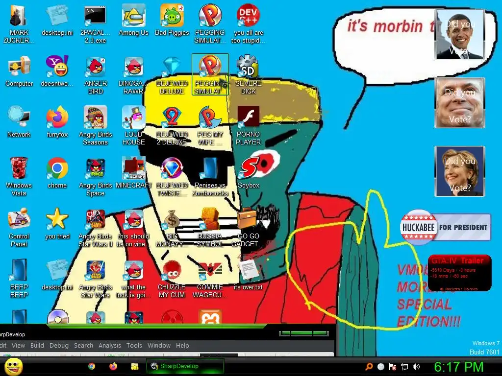This screenshot has width=502, height=376.
Task: Launch the PEG MY WIFE icon
Action: click(x=210, y=126)
